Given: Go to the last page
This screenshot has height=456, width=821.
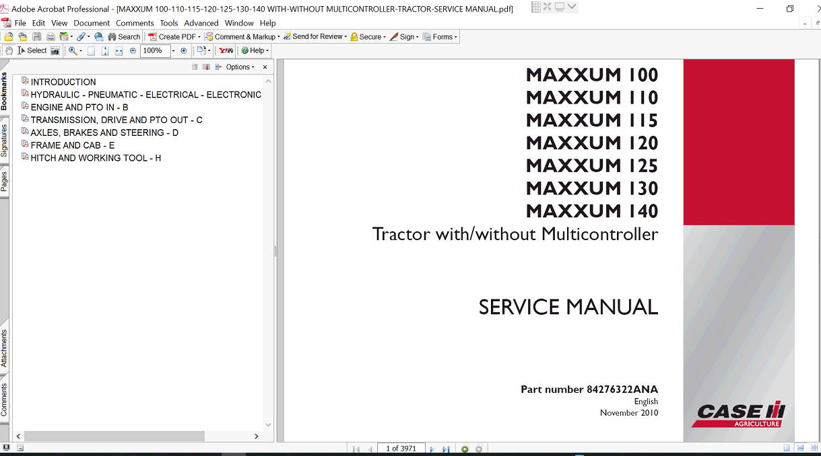Looking at the screenshot, I should tap(446, 449).
